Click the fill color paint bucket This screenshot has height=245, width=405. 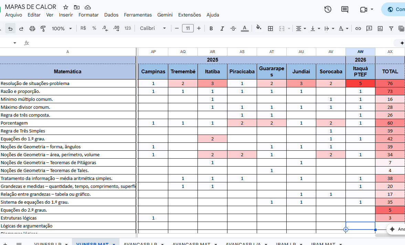[x=258, y=28]
